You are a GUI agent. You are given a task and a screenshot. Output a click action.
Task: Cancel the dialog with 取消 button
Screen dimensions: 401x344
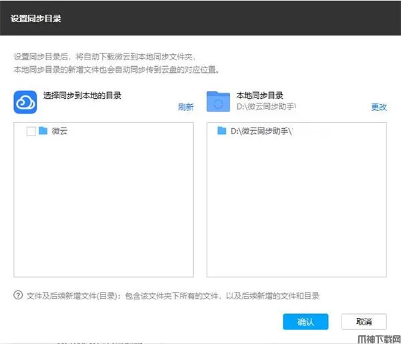tap(364, 321)
